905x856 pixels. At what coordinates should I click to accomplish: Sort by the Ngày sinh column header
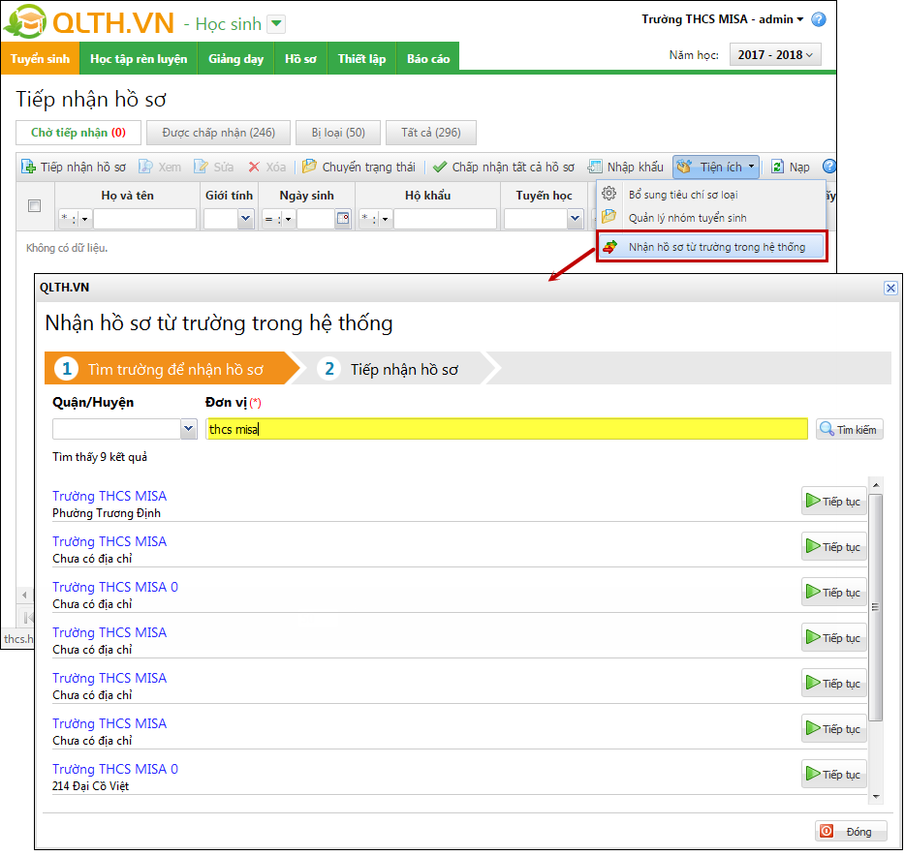pos(306,196)
